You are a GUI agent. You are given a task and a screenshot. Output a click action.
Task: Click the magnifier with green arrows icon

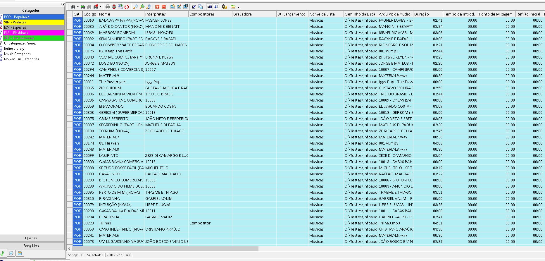[142, 7]
